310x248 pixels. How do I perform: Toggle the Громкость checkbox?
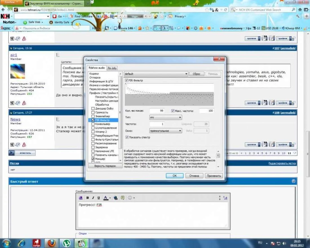click(93, 112)
